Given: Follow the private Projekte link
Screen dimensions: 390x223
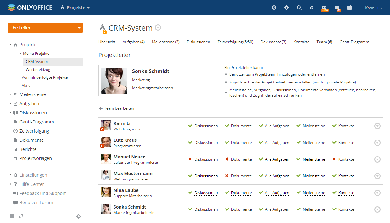Looking at the screenshot, I should pos(341,83).
